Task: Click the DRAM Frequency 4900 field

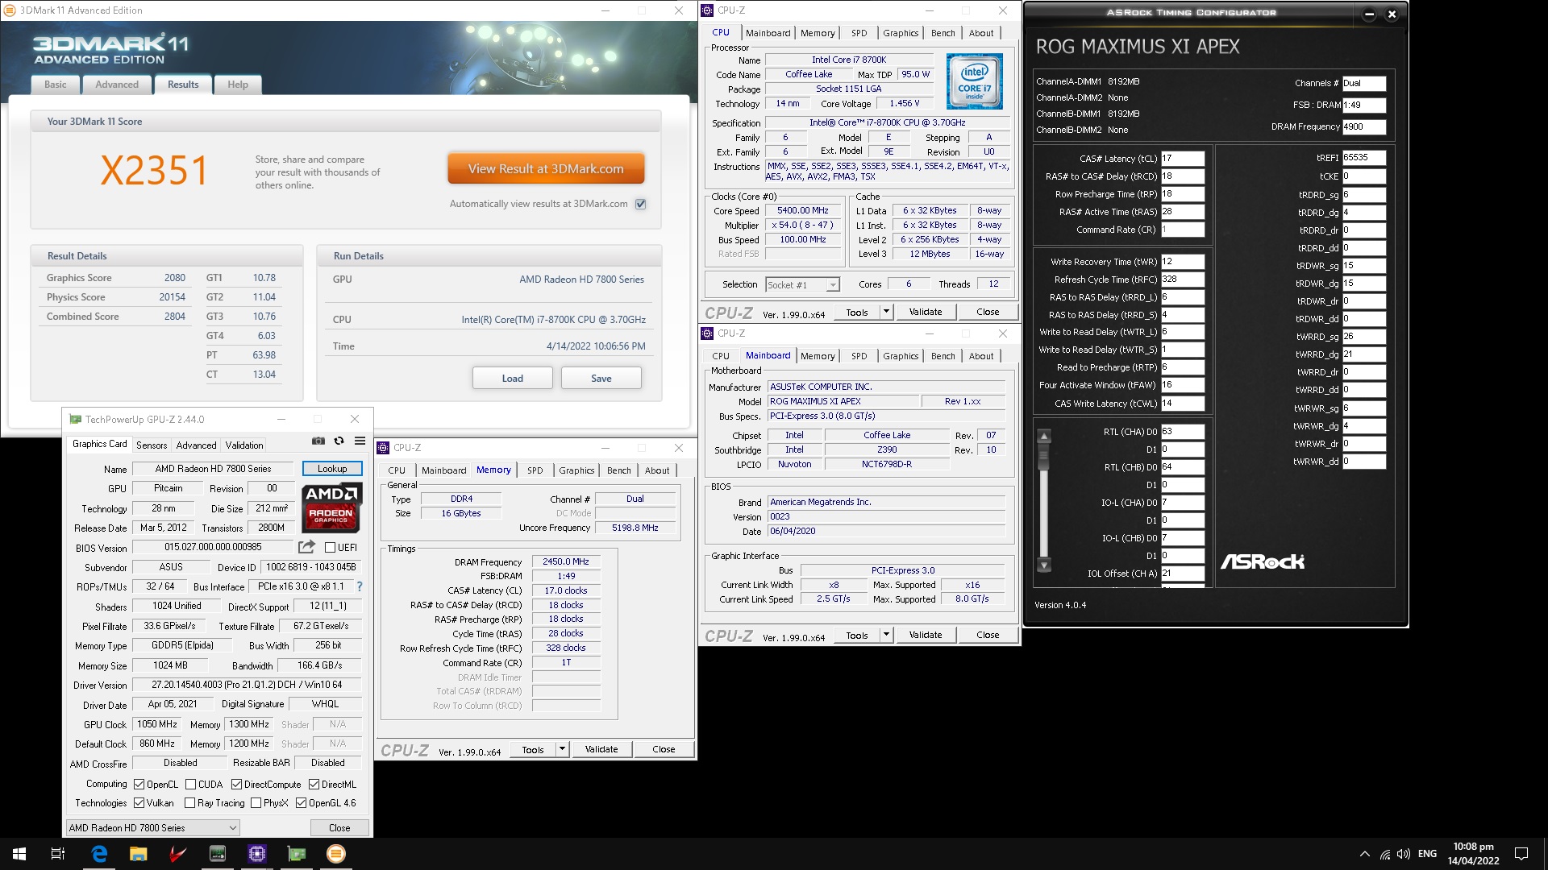Action: tap(1364, 126)
